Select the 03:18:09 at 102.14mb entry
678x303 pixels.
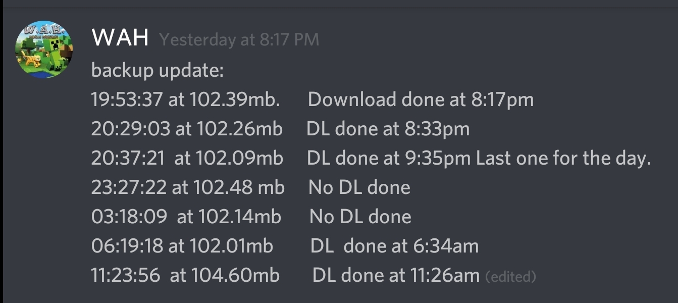click(x=186, y=217)
